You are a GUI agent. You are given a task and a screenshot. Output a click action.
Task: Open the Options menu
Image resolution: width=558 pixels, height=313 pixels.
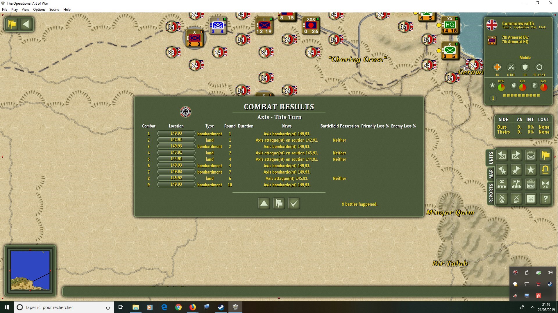pos(39,10)
